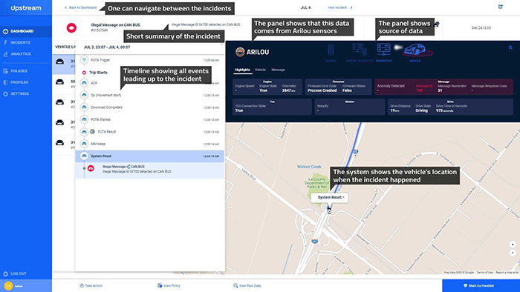Switch to the Highlights tab
This screenshot has height=292, width=520.
click(242, 70)
